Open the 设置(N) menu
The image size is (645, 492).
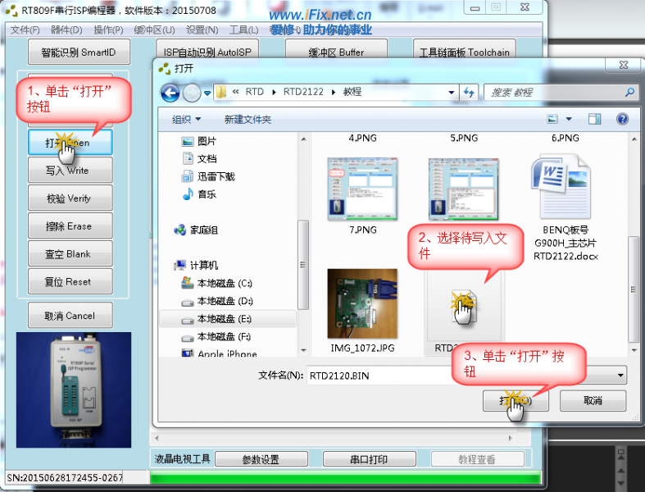[x=202, y=30]
